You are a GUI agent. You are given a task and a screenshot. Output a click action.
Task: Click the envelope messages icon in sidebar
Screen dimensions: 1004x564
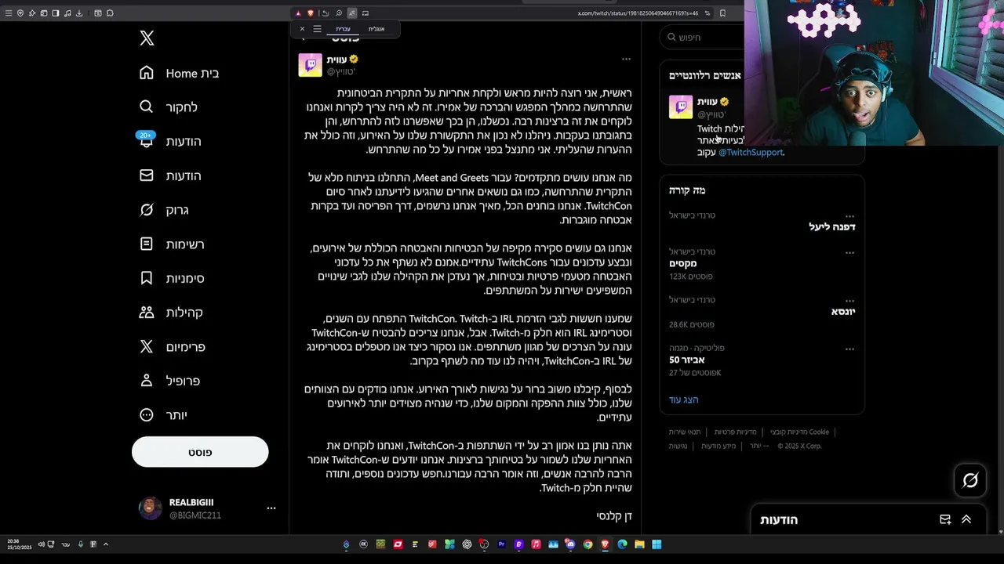tap(147, 175)
